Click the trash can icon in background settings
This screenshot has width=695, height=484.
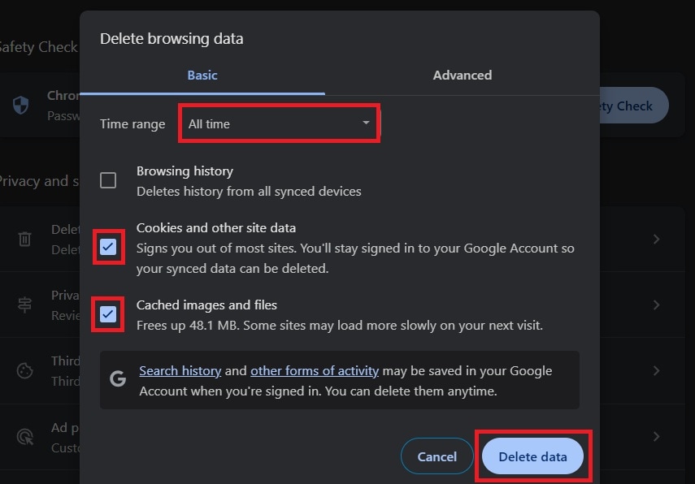click(25, 239)
